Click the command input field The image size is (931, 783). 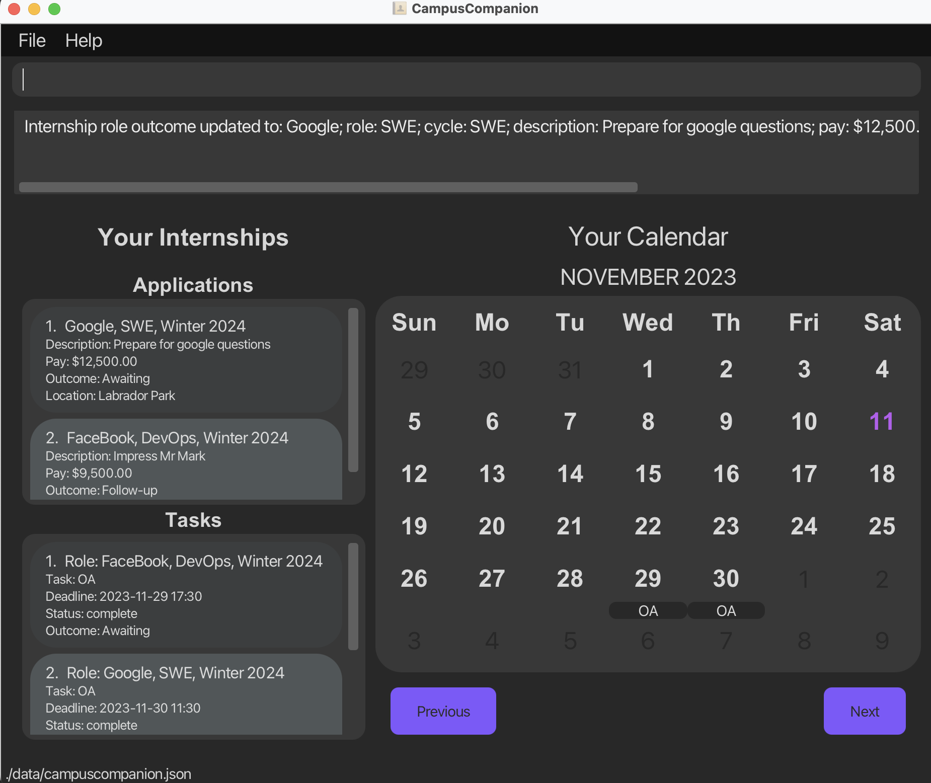coord(466,80)
